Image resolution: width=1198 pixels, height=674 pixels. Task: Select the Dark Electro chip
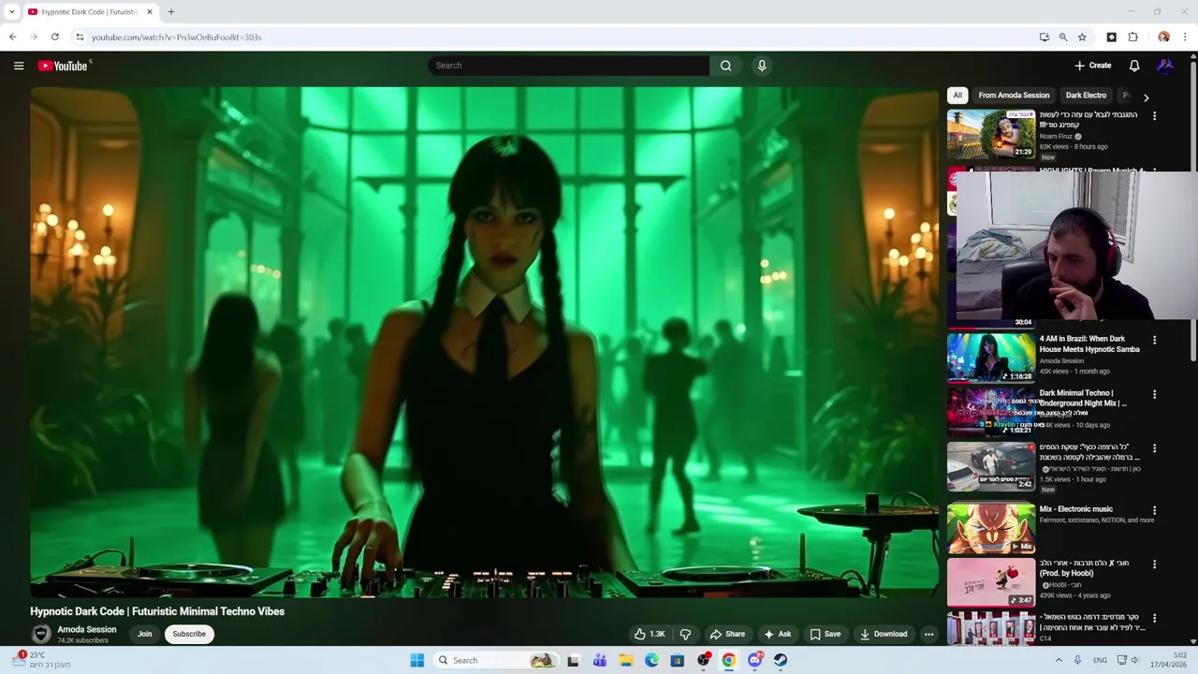point(1086,95)
